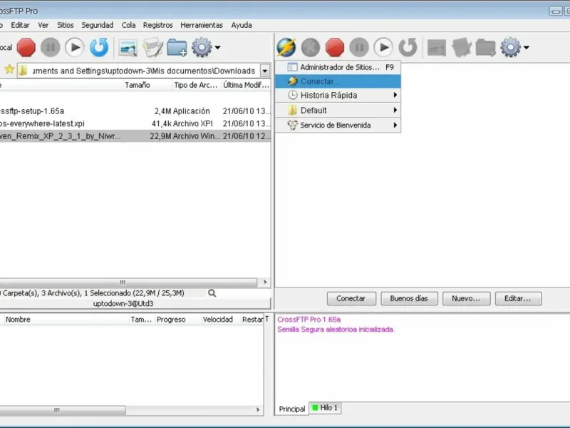
Task: Select the ssftp-setup-1.65a file row
Action: [x=135, y=111]
